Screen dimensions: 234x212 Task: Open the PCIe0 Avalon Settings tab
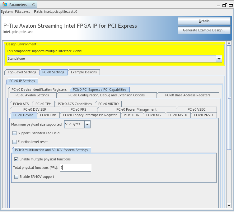point(32,95)
